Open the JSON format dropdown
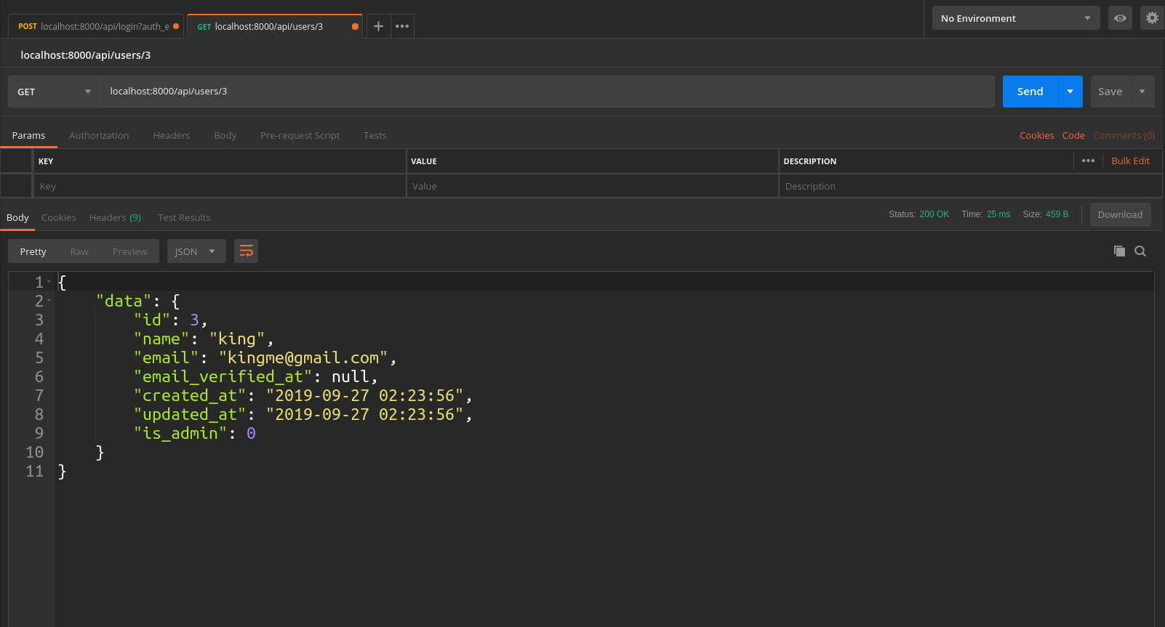The image size is (1165, 627). coord(196,251)
